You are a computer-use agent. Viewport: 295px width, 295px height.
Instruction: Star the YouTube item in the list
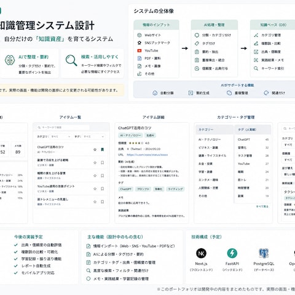tap(95, 189)
